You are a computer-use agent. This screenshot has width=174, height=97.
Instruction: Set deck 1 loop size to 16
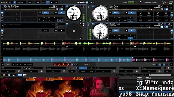54,20
